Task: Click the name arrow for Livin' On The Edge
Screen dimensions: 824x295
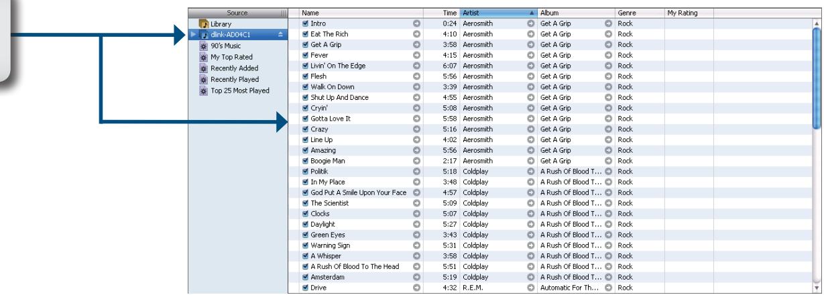Action: pyautogui.click(x=417, y=66)
